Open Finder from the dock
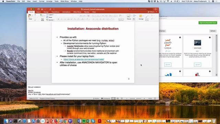Viewport: 220px width, 124px height. tap(6, 121)
